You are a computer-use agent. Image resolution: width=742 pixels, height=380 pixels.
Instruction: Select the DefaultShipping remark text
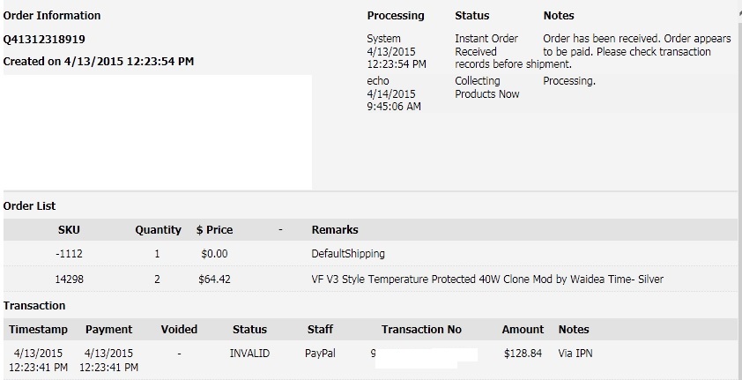pos(348,254)
